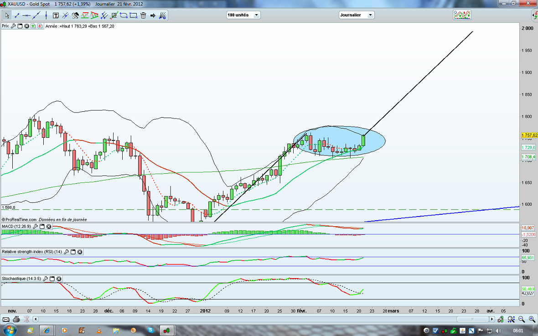Click the Prix panel label
The height and width of the screenshot is (336, 538).
click(x=5, y=26)
